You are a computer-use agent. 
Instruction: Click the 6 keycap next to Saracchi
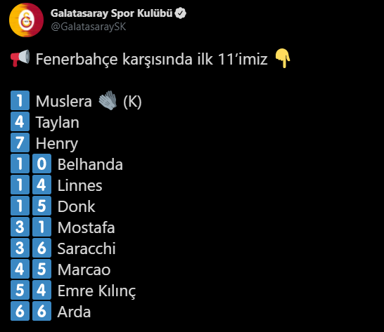pos(42,248)
